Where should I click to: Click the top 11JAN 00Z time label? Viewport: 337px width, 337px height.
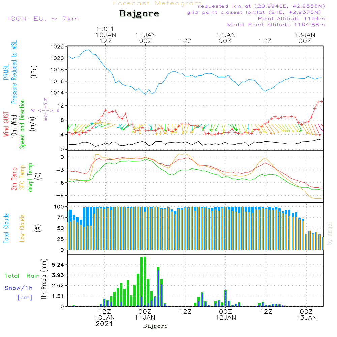tap(146, 38)
